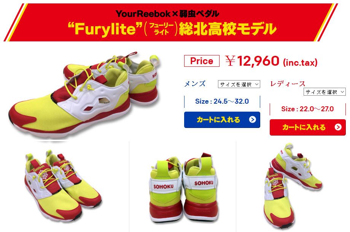Click the YourReebok×弱虫ペダル title text

[167, 14]
